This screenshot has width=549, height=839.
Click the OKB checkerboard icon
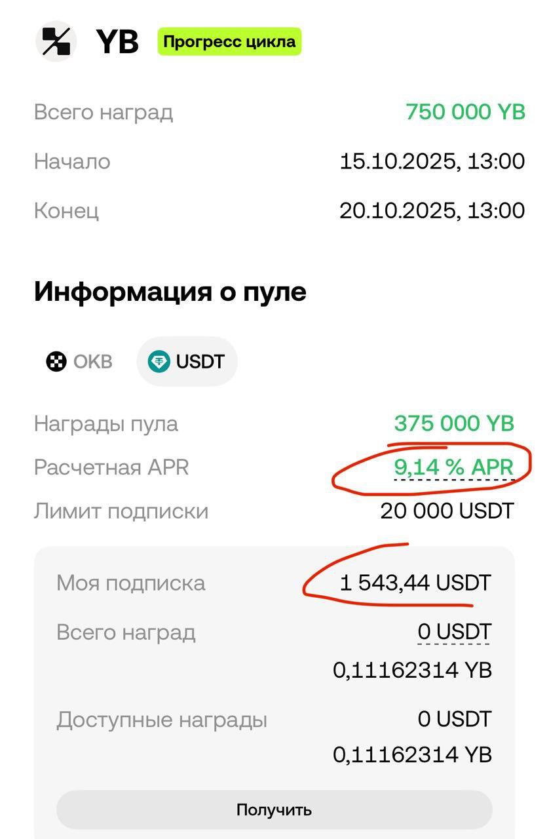(56, 361)
